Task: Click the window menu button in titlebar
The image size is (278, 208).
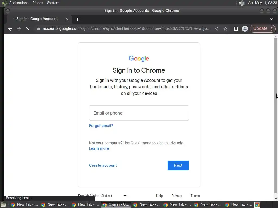Action: [x=7, y=11]
